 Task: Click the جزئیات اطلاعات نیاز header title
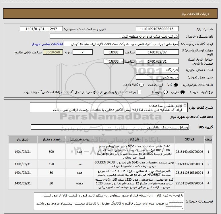click(x=196, y=14)
